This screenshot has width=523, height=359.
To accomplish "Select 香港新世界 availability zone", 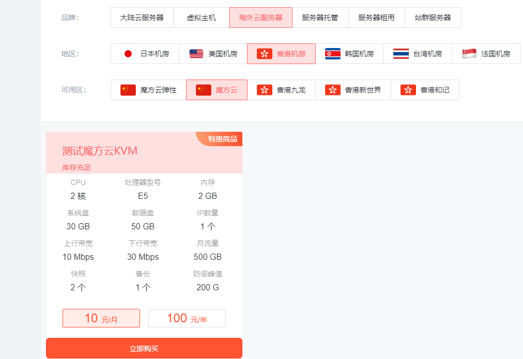I will tap(353, 90).
